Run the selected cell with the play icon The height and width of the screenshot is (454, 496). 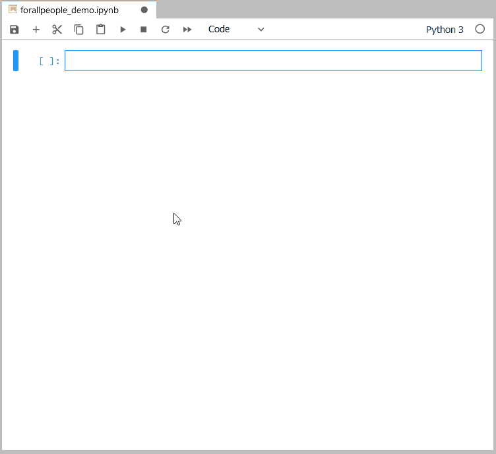[123, 30]
